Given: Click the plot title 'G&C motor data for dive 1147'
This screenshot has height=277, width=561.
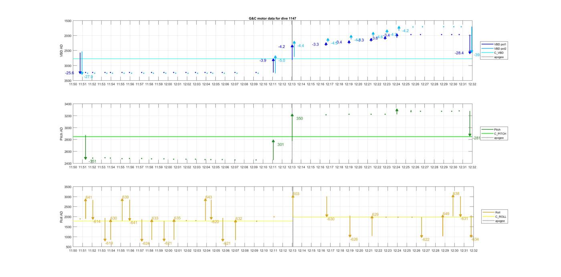Looking at the screenshot, I should click(x=272, y=18).
